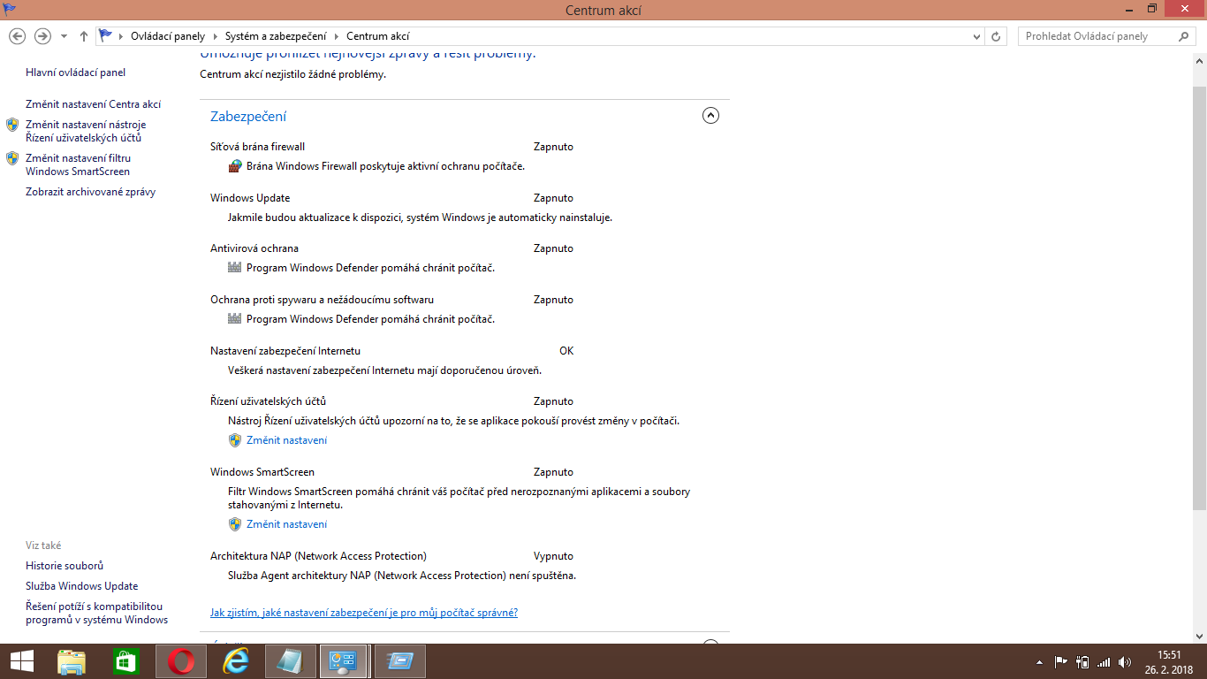Go back with the Back arrow button
Image resolution: width=1207 pixels, height=679 pixels.
pyautogui.click(x=17, y=36)
